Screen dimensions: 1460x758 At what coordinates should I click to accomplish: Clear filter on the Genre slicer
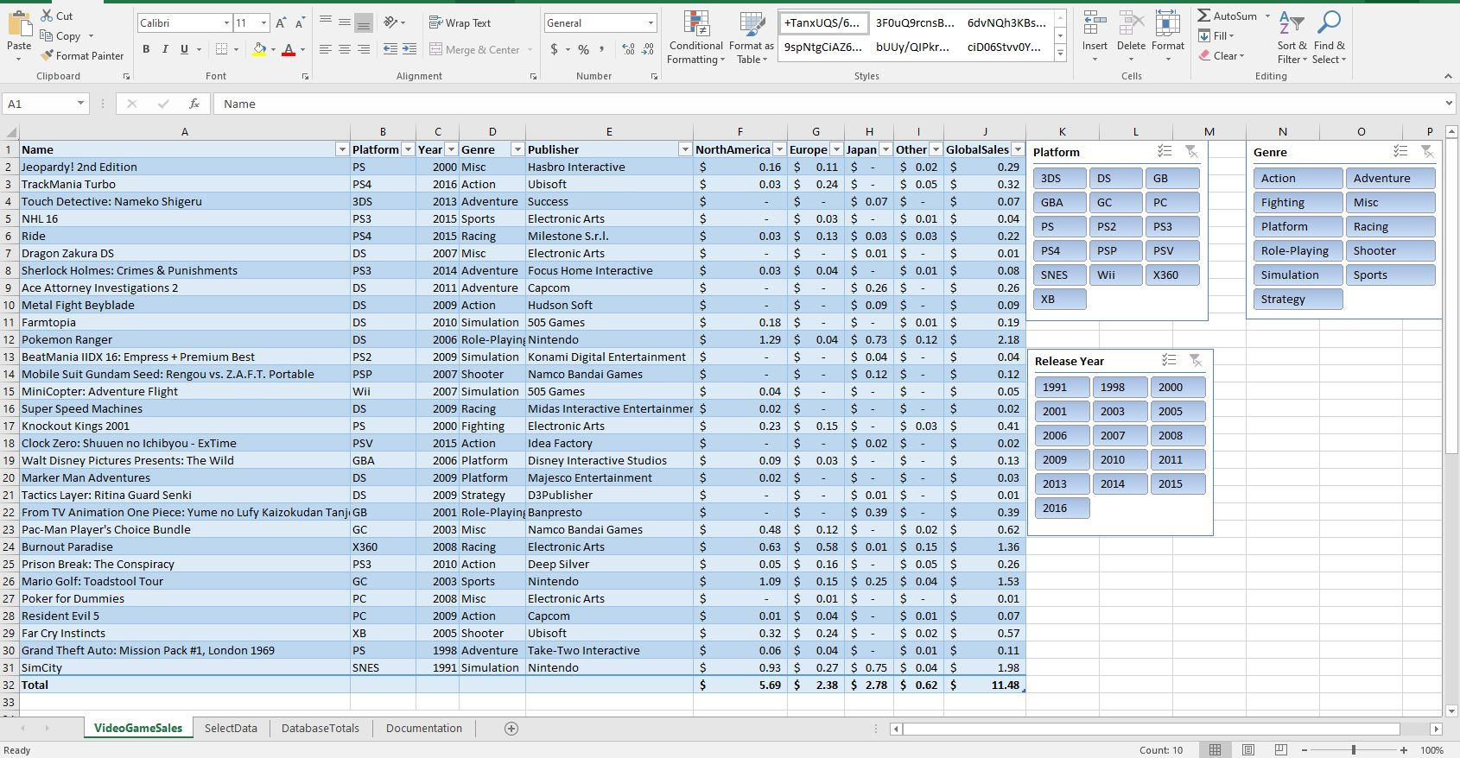1427,152
